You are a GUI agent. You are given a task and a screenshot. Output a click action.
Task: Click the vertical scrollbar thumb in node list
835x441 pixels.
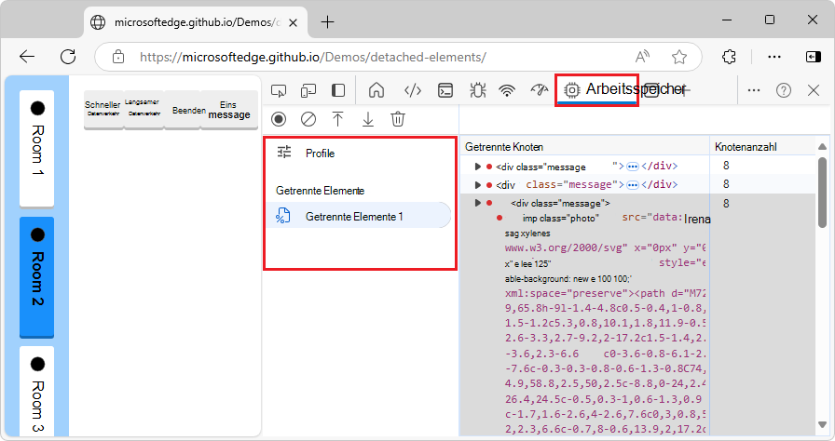[822, 193]
